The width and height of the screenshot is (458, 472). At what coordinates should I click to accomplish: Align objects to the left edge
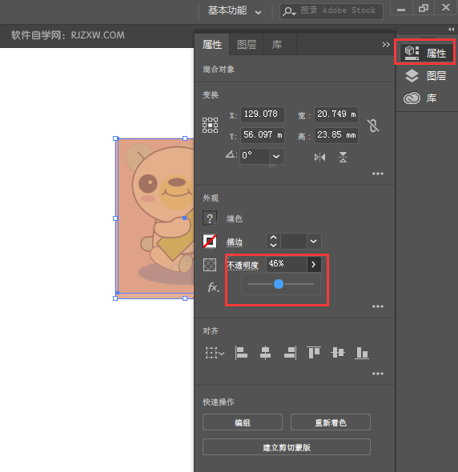241,353
